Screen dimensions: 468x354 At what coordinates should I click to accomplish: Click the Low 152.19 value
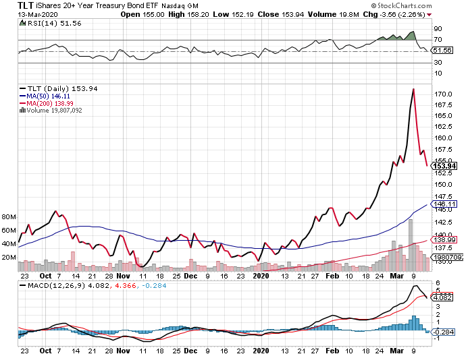(x=233, y=14)
